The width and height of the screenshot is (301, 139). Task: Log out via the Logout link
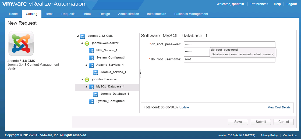point(292,4)
